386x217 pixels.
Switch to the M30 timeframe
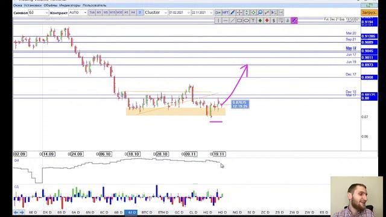(119, 12)
